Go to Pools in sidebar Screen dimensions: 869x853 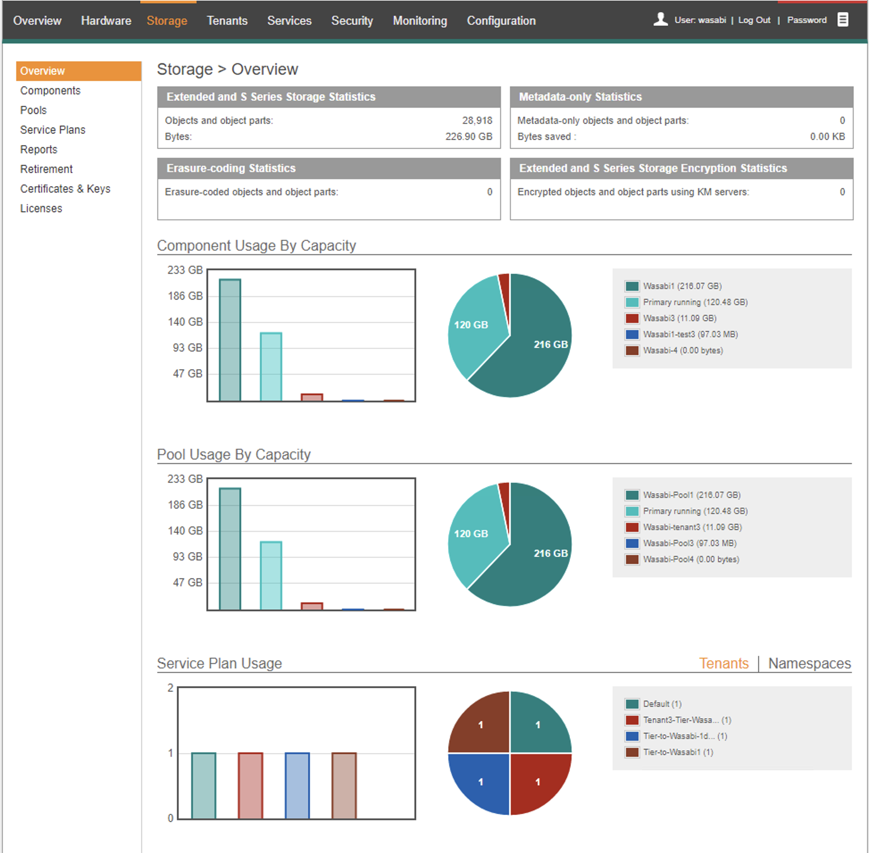[33, 110]
